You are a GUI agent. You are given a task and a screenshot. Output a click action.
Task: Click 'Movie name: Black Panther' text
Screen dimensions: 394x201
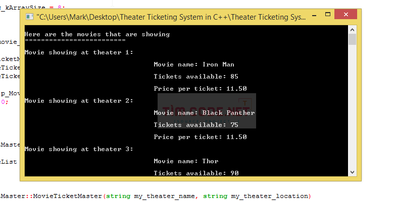pyautogui.click(x=204, y=113)
